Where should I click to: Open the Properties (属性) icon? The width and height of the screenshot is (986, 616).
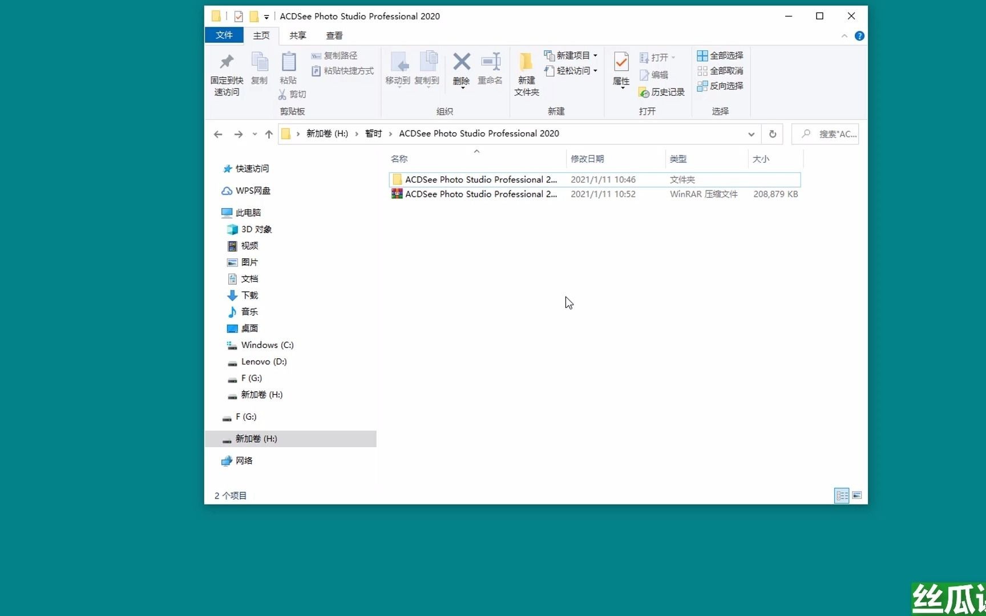(x=620, y=68)
